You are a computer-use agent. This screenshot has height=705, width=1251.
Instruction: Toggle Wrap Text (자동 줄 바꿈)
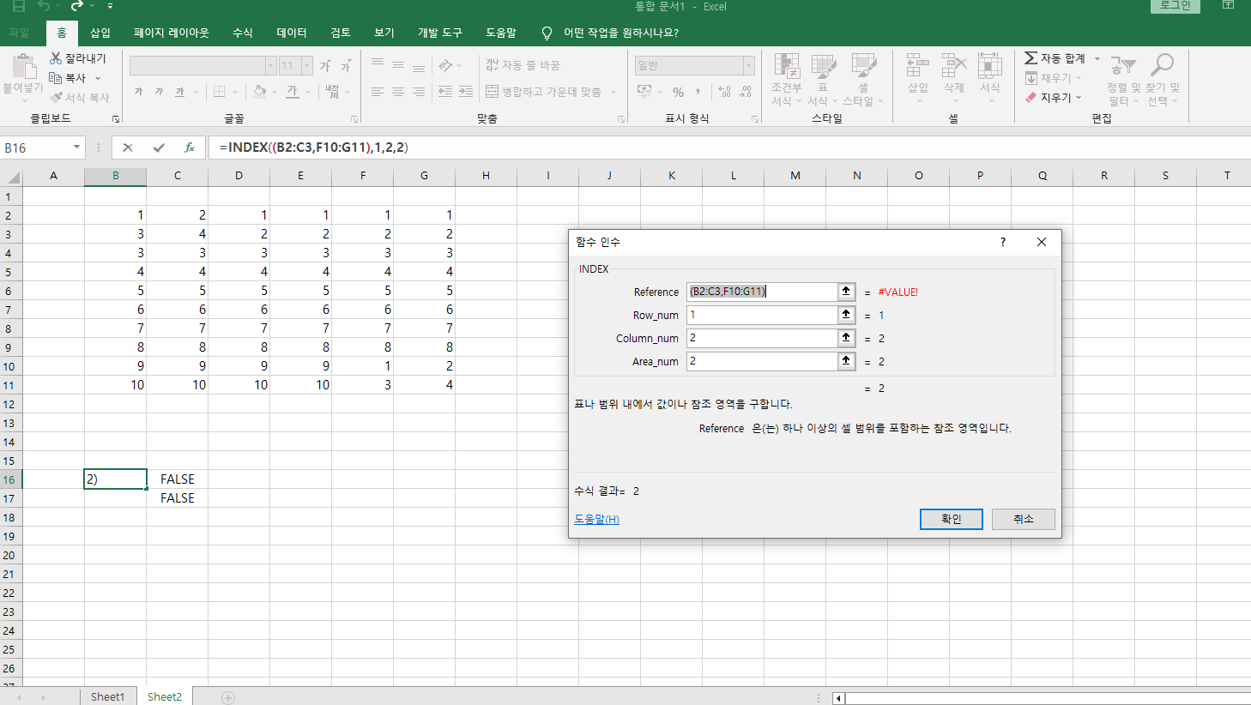coord(523,65)
